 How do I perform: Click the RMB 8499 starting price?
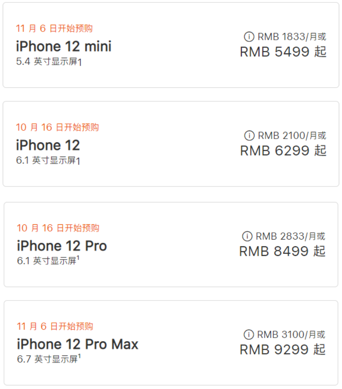(x=282, y=251)
